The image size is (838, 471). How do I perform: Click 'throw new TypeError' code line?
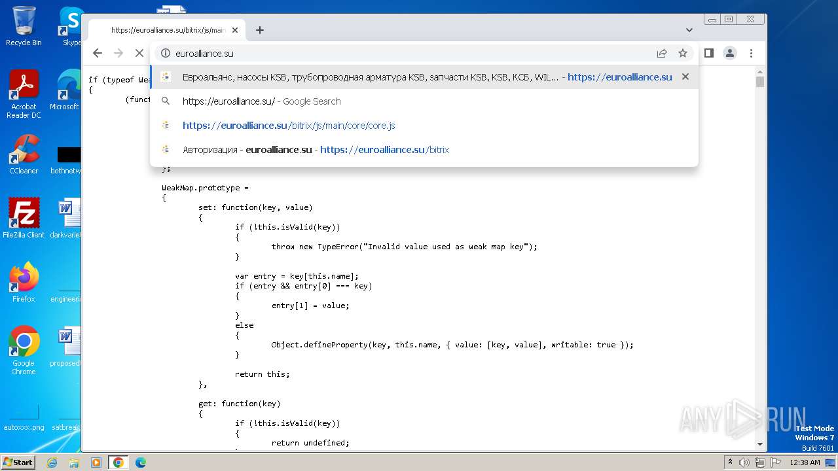(x=404, y=247)
